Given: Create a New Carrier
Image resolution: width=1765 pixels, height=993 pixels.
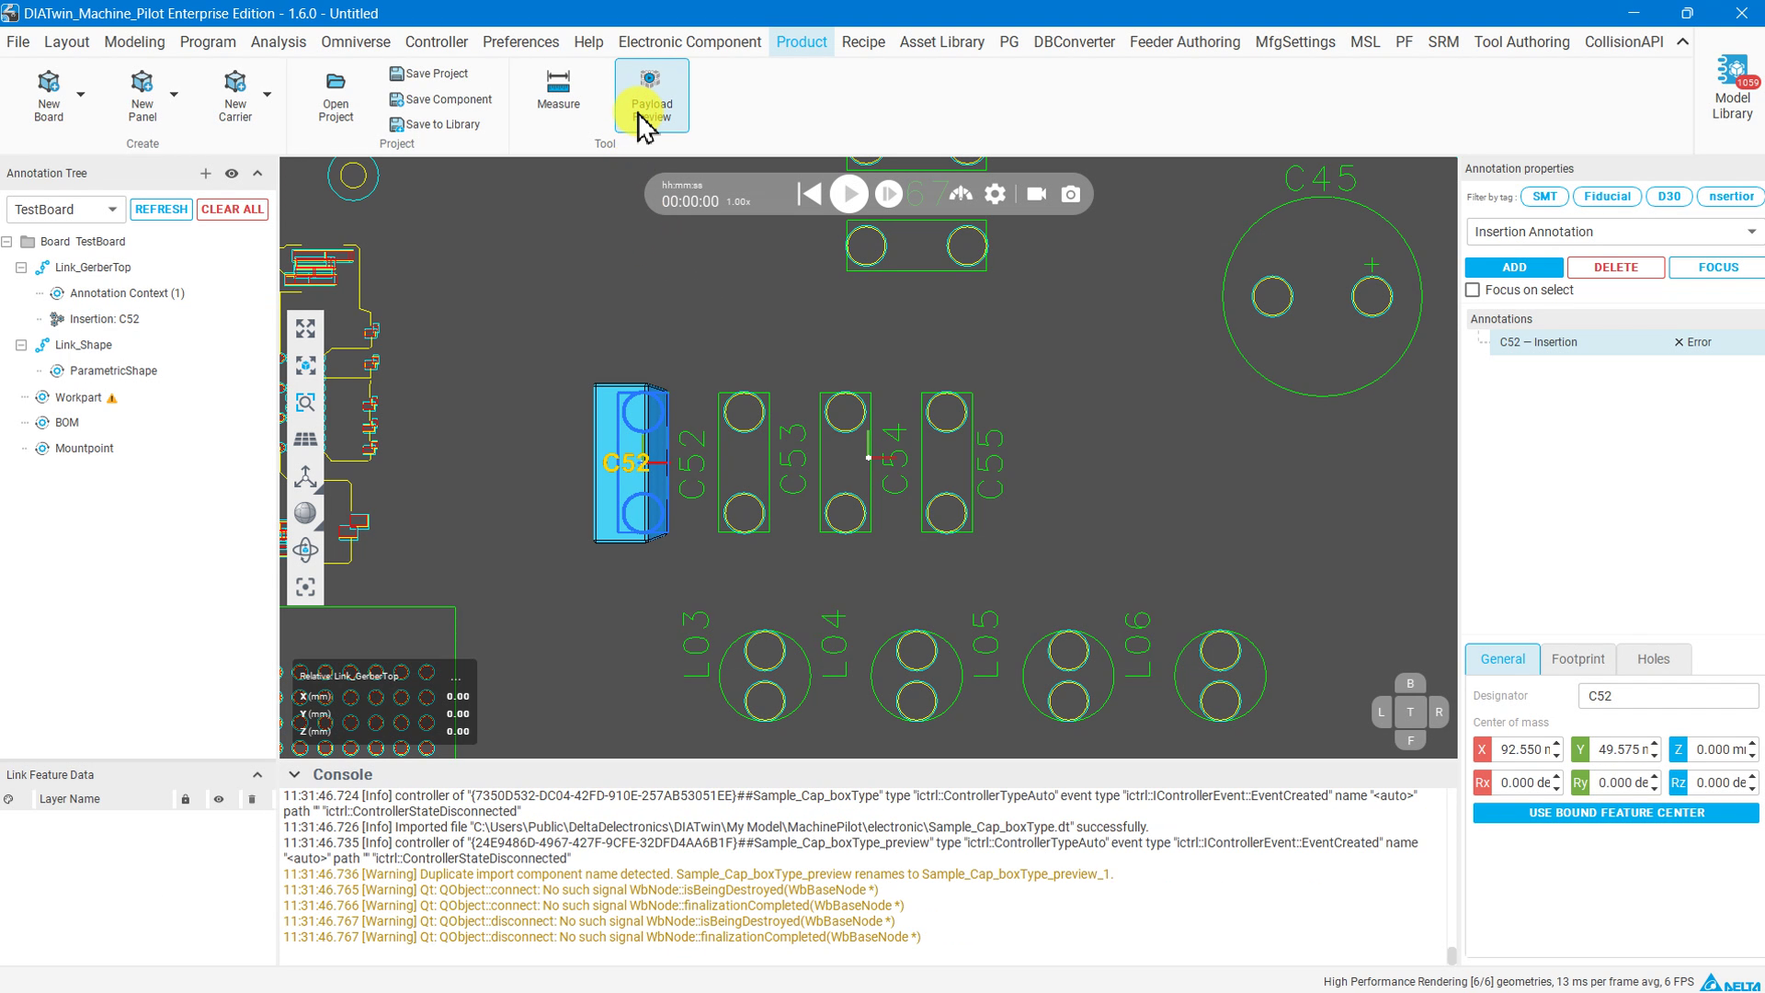Looking at the screenshot, I should click(234, 95).
